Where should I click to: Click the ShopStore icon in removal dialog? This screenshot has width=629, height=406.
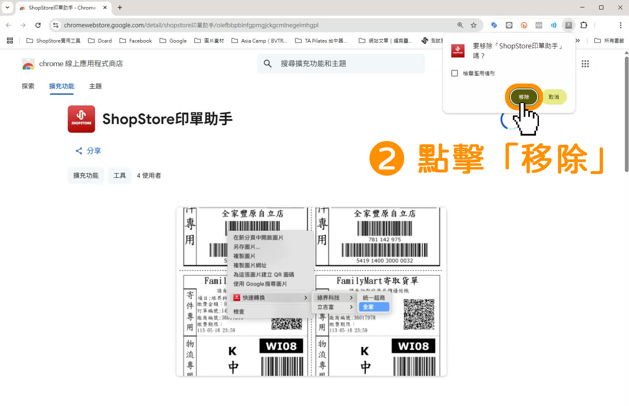pos(458,50)
